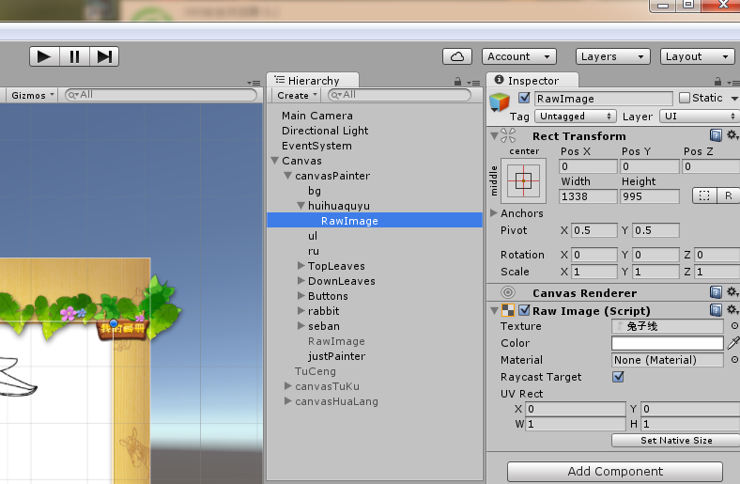Open the Color swatch picker
Image resolution: width=740 pixels, height=484 pixels.
pos(668,343)
